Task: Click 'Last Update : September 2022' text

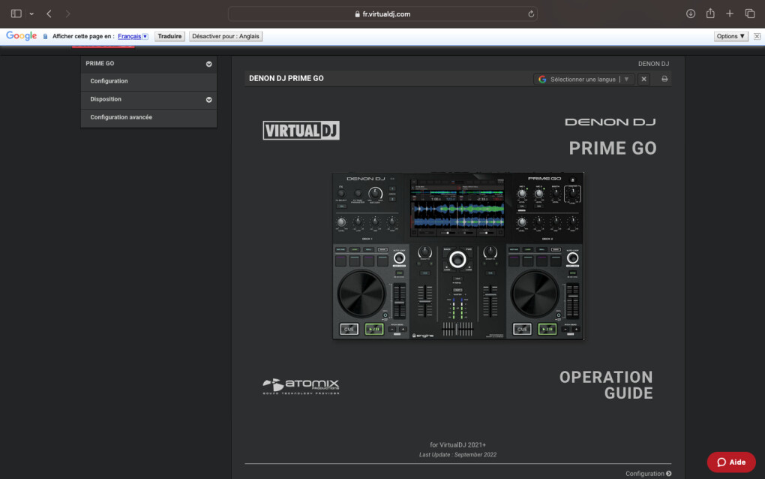Action: coord(457,454)
